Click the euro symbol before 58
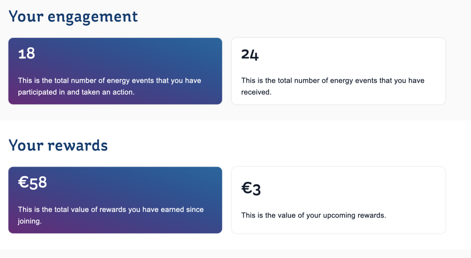Image resolution: width=471 pixels, height=258 pixels. 23,182
